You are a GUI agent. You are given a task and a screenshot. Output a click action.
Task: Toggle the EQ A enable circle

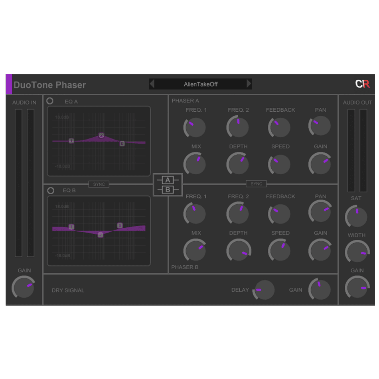pyautogui.click(x=50, y=101)
